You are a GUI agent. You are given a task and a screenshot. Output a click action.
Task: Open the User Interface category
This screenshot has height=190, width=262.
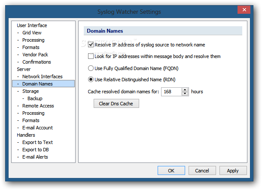(32, 25)
